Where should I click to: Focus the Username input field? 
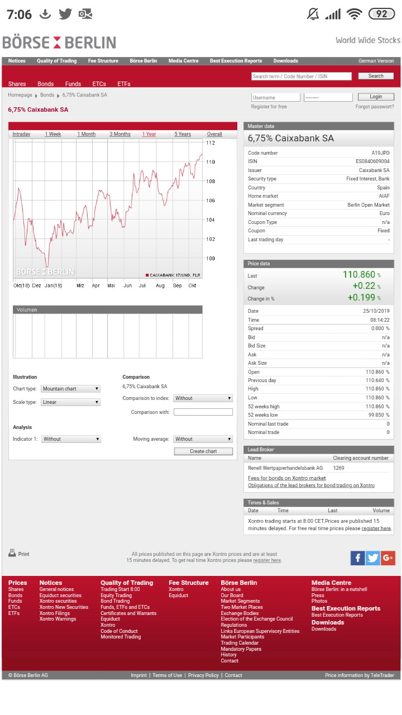point(276,97)
